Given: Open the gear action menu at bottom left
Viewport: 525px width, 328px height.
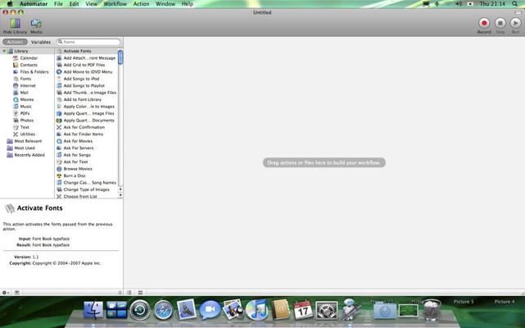Looking at the screenshot, I should pos(6,293).
